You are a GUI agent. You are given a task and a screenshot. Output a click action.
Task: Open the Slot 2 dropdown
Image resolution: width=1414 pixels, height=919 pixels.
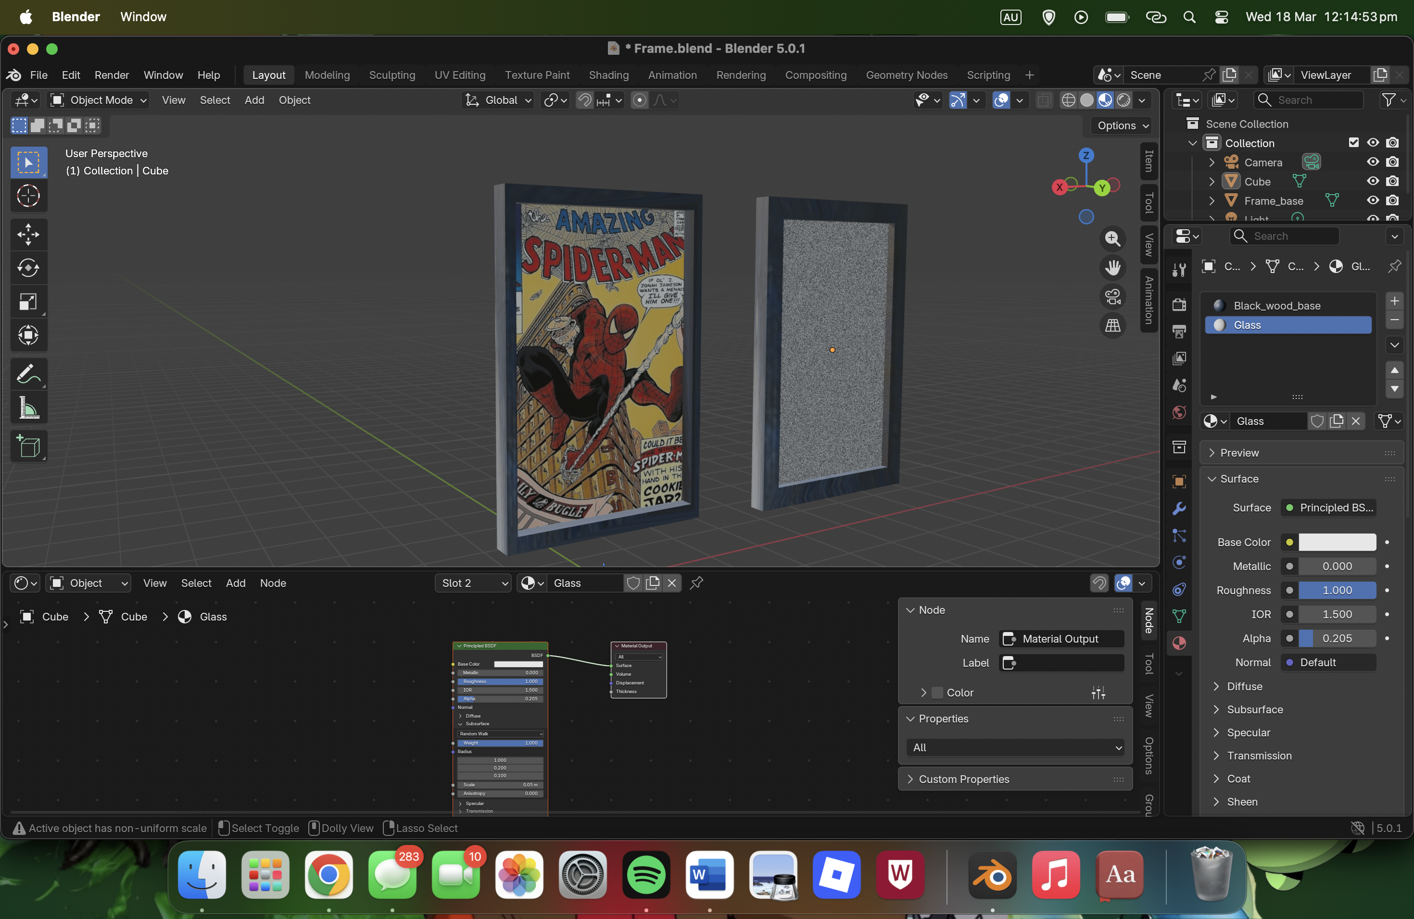pos(473,583)
